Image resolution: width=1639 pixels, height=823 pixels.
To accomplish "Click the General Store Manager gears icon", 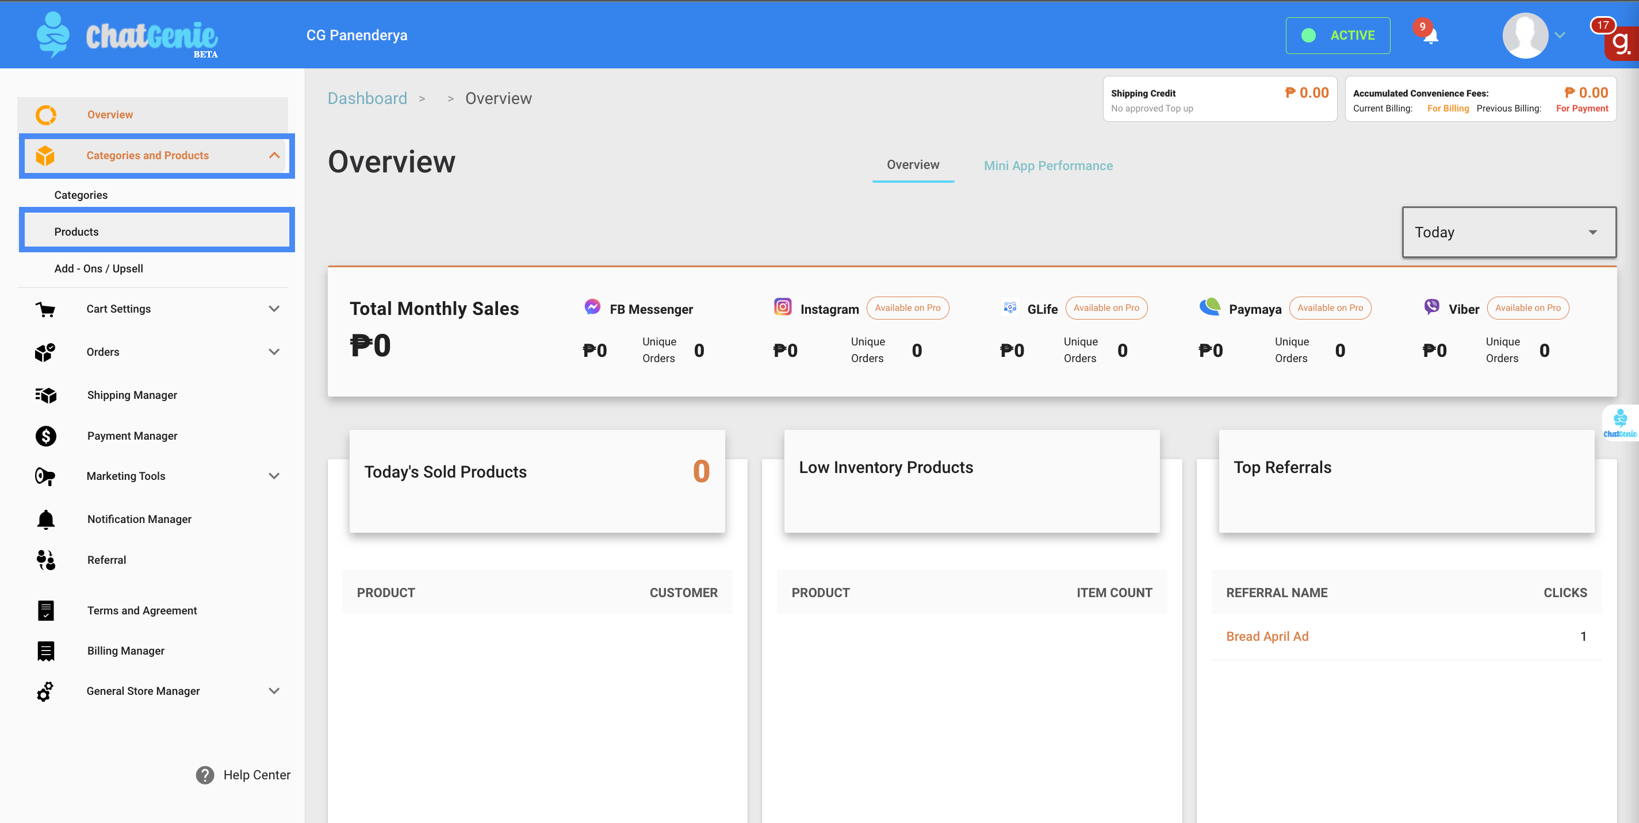I will (x=45, y=691).
